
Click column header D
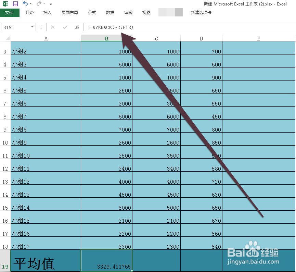(x=201, y=38)
